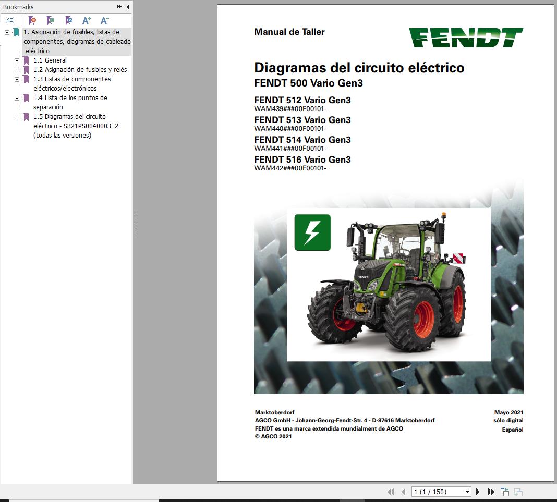Screen dimensions: 557x502
Task: Expand the 1.4 Lista de puntos bookmark
Action: [17, 98]
